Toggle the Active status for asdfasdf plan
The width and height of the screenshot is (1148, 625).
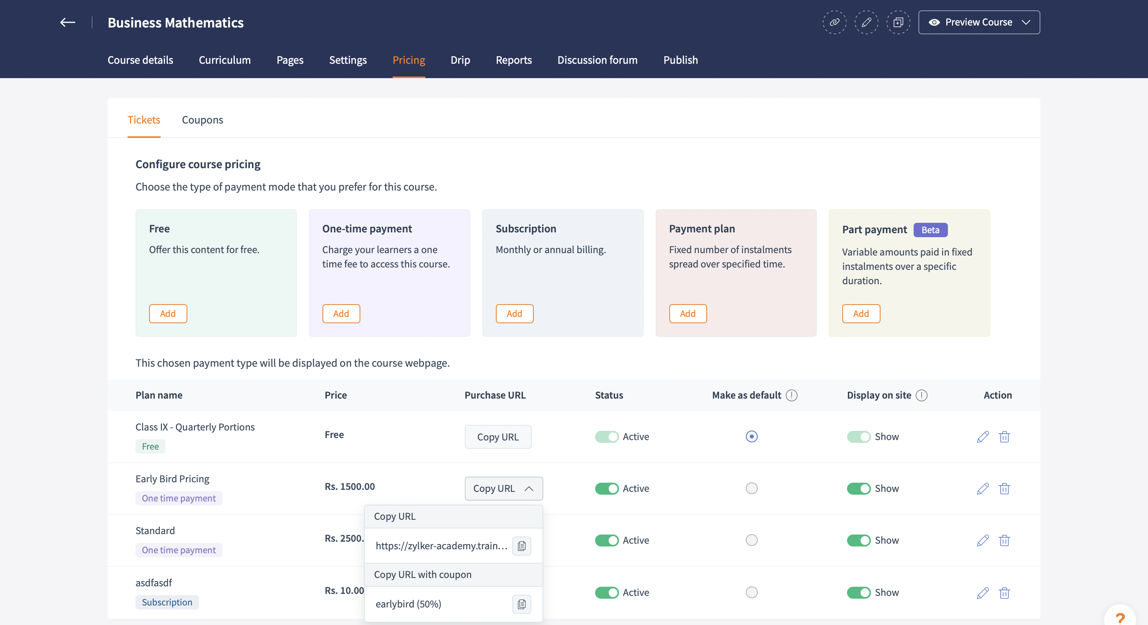(606, 592)
